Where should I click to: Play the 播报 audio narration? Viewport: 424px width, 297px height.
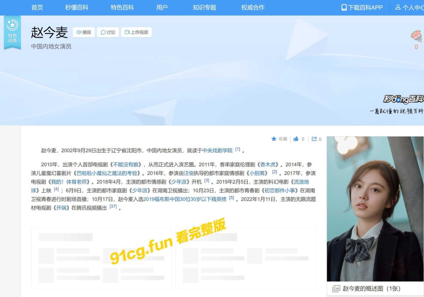click(x=84, y=32)
